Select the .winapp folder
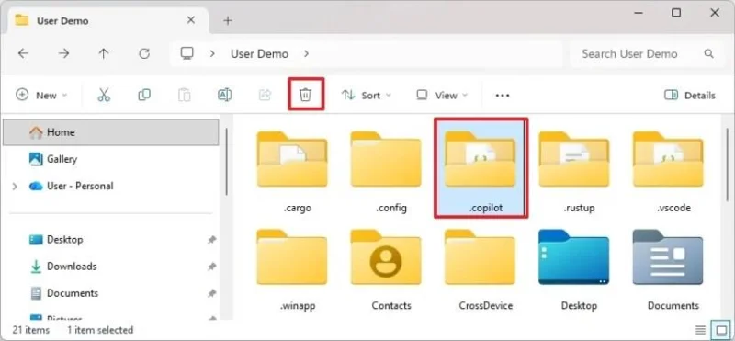 coord(292,268)
